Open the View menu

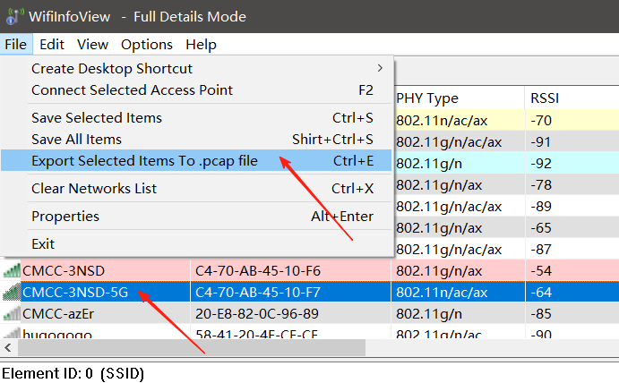92,45
